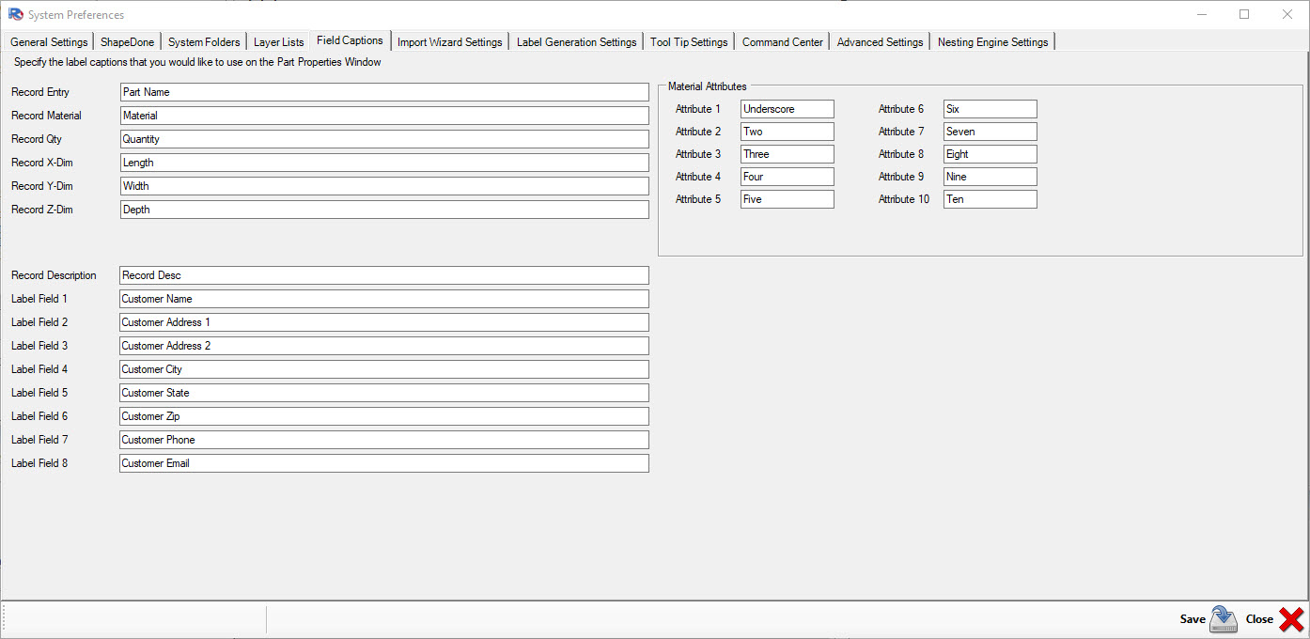Select the Nesting Engine Settings tab

click(992, 41)
